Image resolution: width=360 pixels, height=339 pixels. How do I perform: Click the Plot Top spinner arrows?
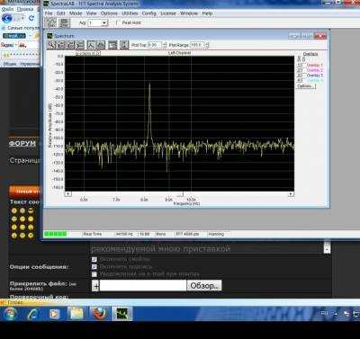[x=164, y=45]
